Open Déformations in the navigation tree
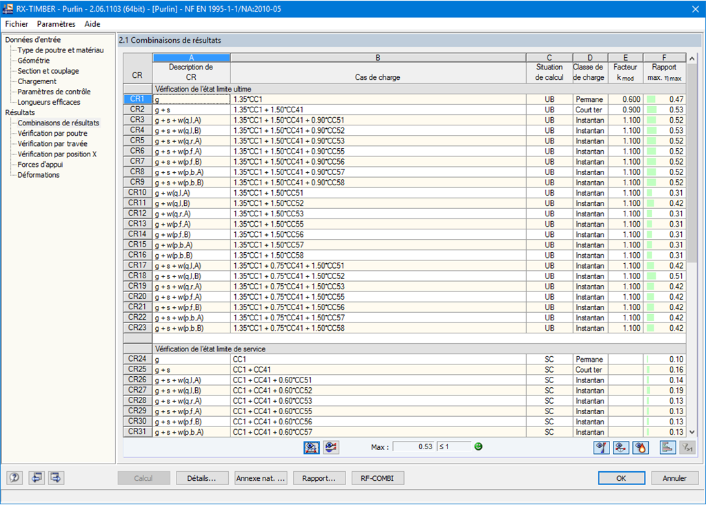The width and height of the screenshot is (706, 505). click(x=39, y=174)
